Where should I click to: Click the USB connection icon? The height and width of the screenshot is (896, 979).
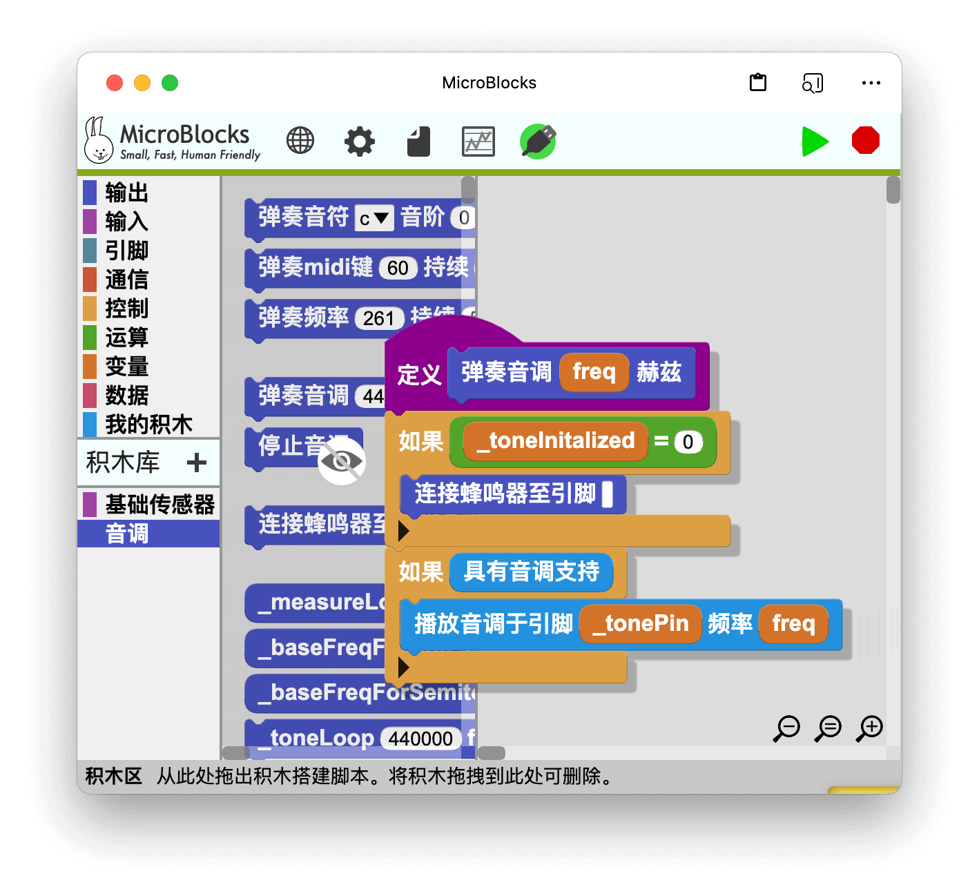coord(538,142)
